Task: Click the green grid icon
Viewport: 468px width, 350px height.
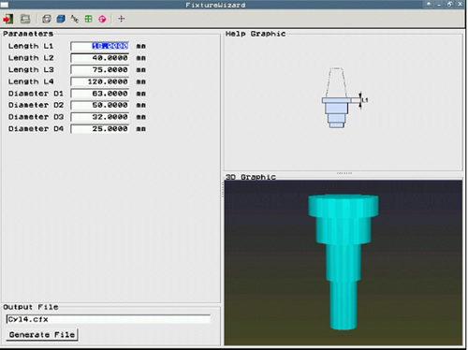Action: click(x=89, y=19)
